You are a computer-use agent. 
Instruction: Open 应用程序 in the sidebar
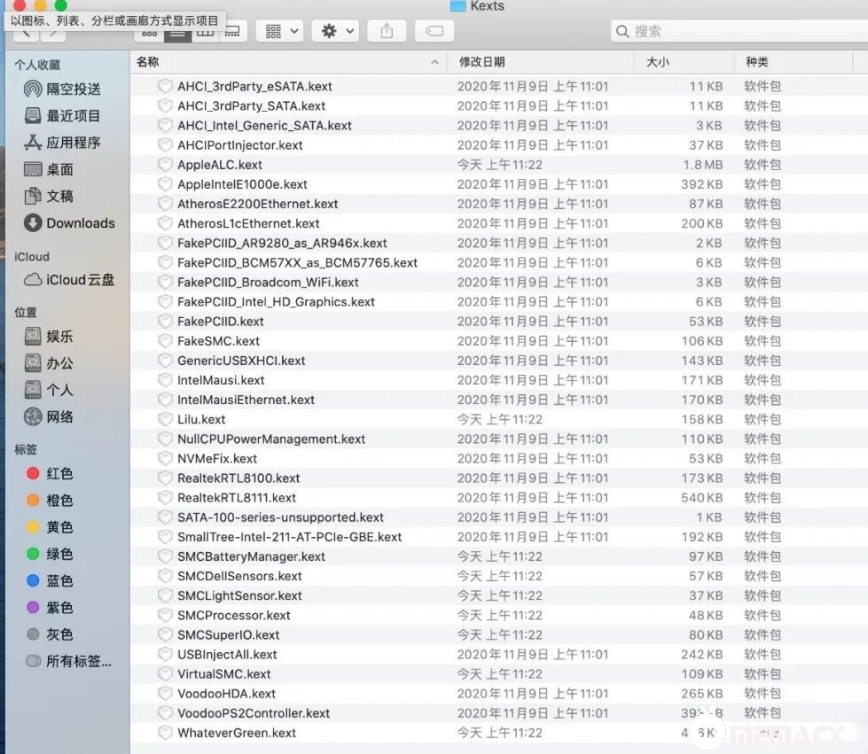pos(73,143)
